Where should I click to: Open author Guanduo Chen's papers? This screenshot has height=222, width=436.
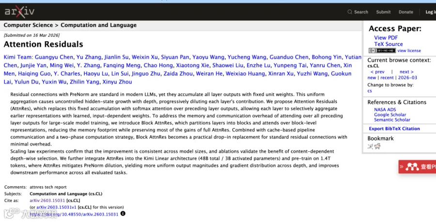click(x=289, y=57)
